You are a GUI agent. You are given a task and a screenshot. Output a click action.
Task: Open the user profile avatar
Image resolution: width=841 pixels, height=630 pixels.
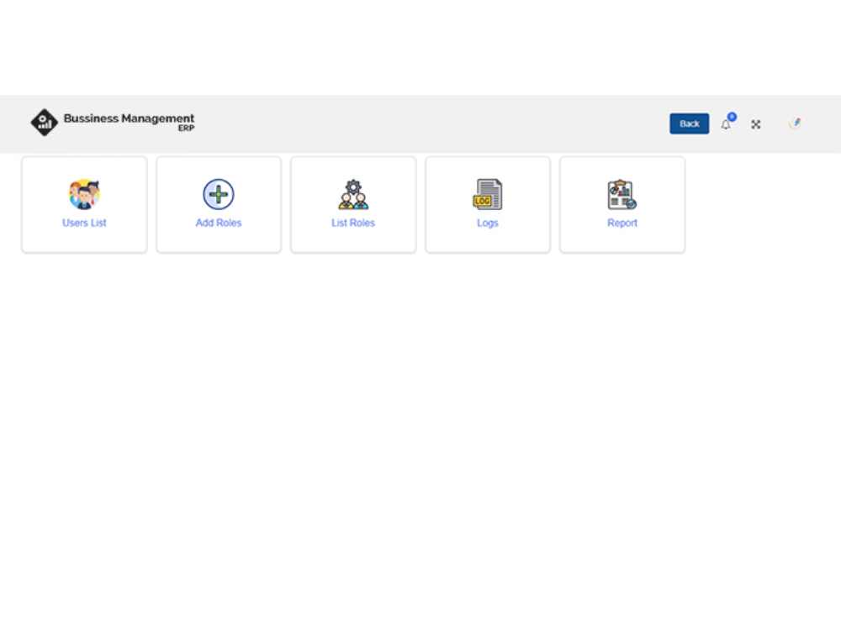pyautogui.click(x=795, y=123)
